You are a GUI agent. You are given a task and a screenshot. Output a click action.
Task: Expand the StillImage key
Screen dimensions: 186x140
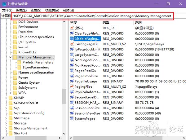coord(6,118)
